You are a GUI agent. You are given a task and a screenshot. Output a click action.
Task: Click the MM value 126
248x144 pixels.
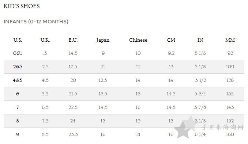coord(230,80)
